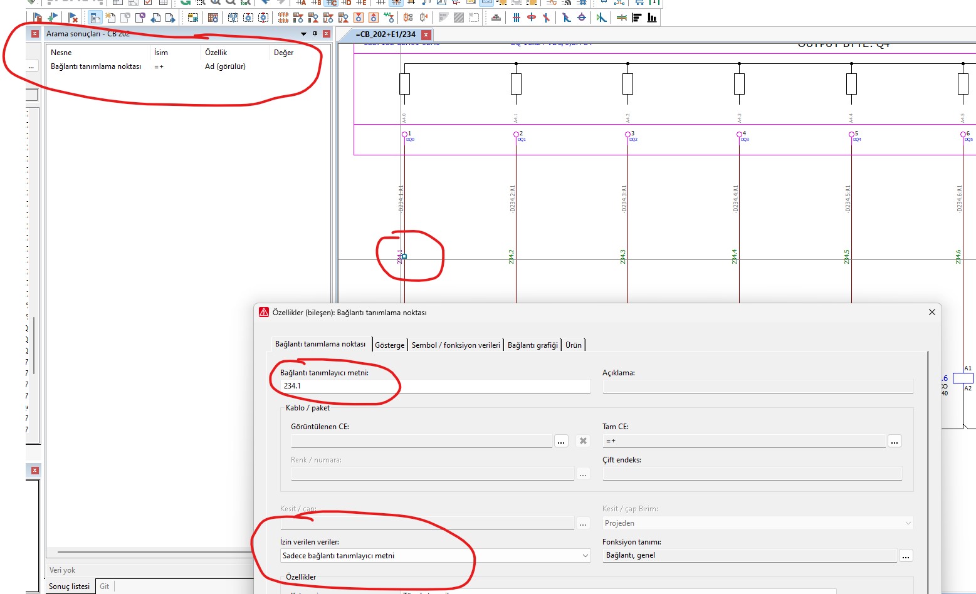Image resolution: width=976 pixels, height=594 pixels.
Task: Click the new page icon with star
Action: coord(111,18)
